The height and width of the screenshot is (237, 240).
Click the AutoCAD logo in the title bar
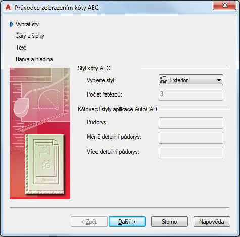[8, 8]
